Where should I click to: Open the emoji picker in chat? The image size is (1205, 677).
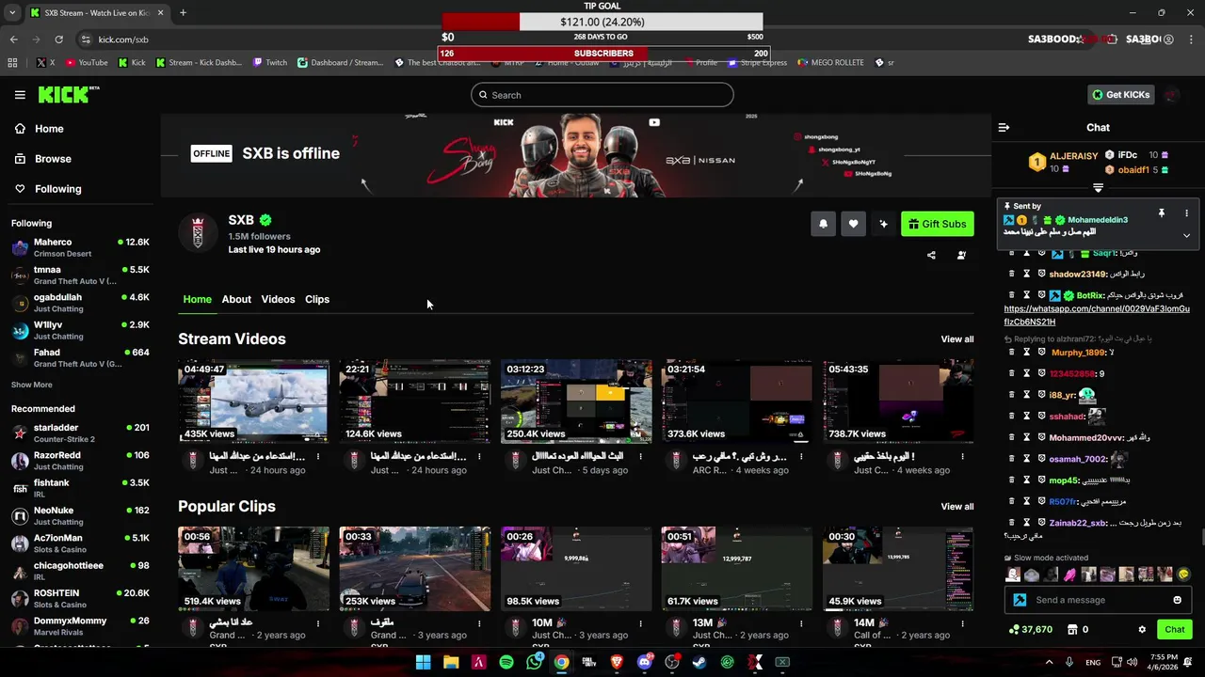[1177, 600]
